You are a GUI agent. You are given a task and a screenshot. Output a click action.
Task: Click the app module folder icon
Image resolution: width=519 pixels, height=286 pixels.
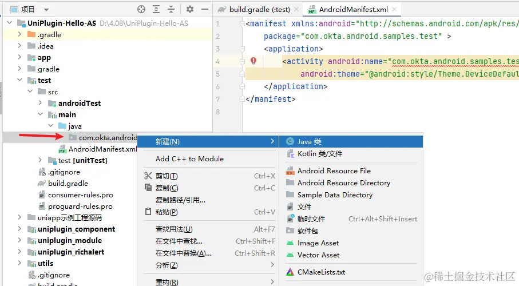coord(31,58)
